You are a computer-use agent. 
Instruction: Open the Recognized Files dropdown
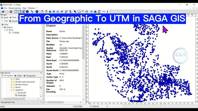[21, 102]
